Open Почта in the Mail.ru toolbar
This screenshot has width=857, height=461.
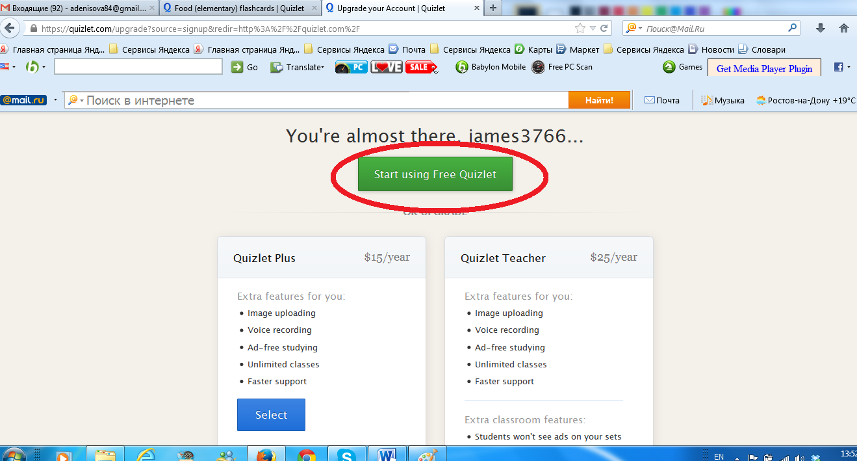tap(661, 100)
